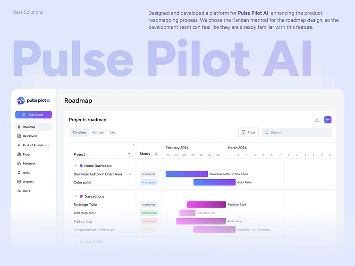Click the Search input field
The height and width of the screenshot is (266, 355).
[296, 133]
